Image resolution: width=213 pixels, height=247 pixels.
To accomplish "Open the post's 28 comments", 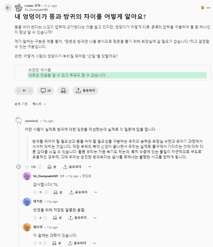I will pyautogui.click(x=46, y=90).
